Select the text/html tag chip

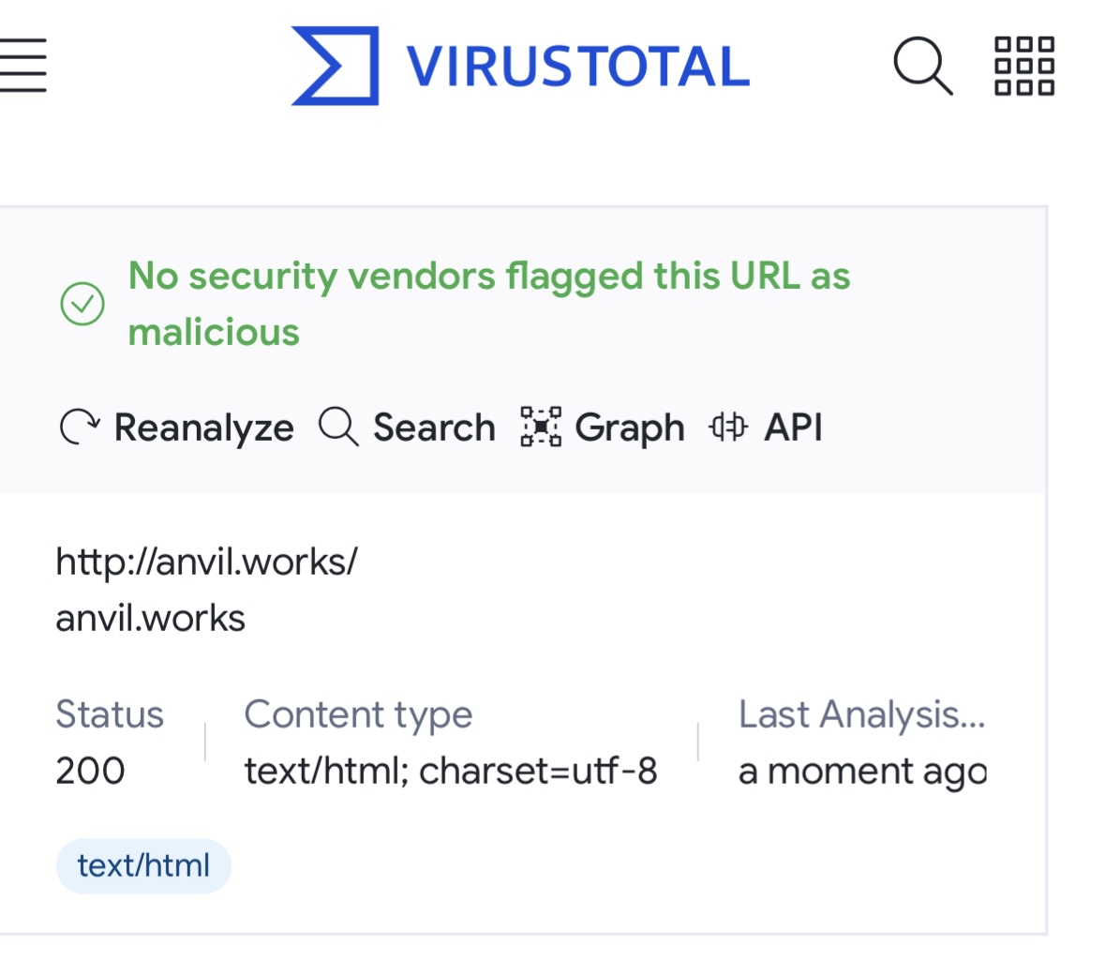tap(143, 866)
